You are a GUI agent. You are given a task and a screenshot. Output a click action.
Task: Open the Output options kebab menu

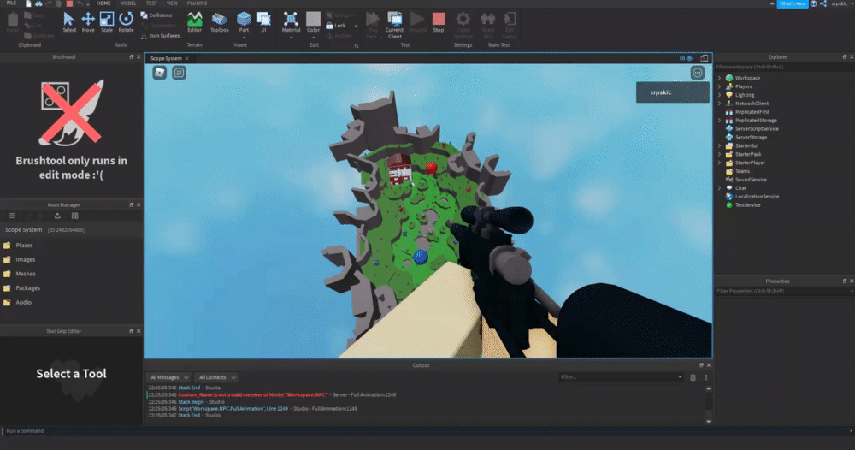click(x=707, y=377)
